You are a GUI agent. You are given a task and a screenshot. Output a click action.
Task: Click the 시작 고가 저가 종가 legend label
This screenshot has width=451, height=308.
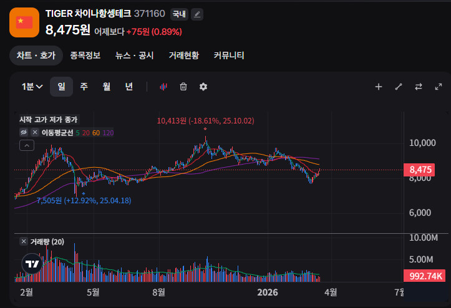click(48, 119)
